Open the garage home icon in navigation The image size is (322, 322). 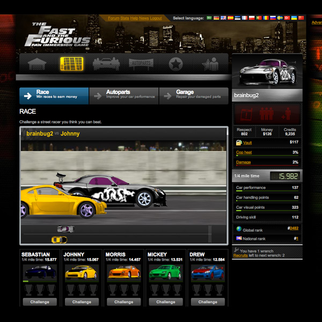click(37, 64)
